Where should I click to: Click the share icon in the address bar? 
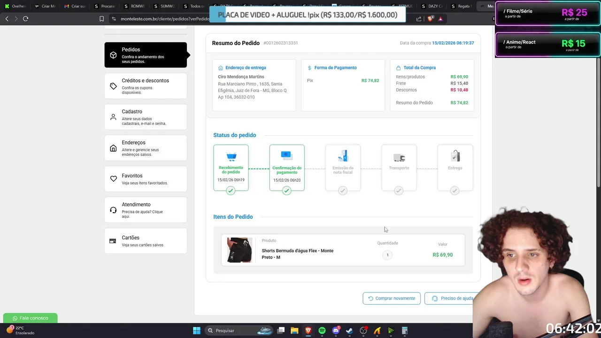[419, 19]
